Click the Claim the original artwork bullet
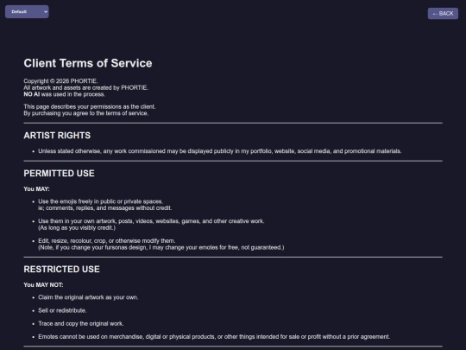 tap(88, 297)
